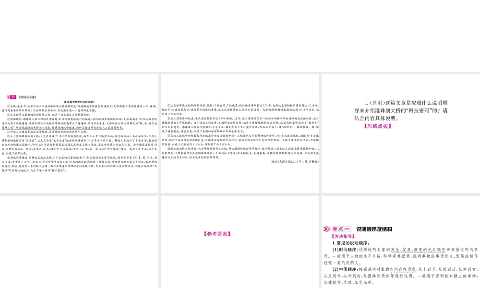Click the "【方法指导】" label
Screen dimensions: 480x288
343,236
